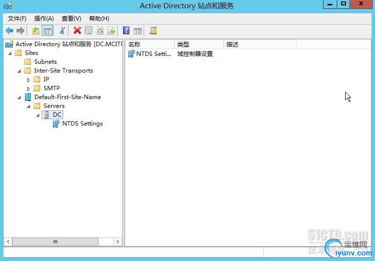Close the Active Directory window
Viewport: 375px width, 261px height.
361,4
